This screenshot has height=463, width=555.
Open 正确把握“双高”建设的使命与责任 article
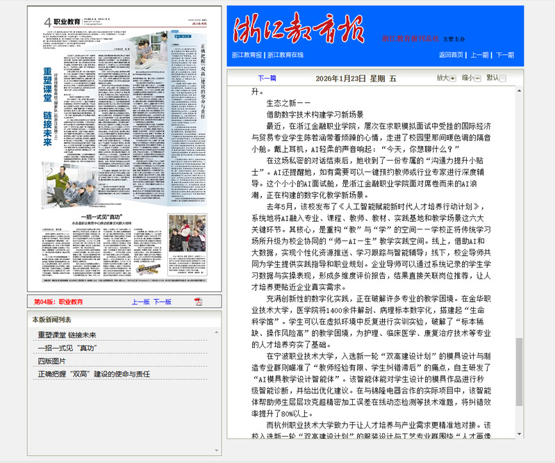tap(94, 374)
